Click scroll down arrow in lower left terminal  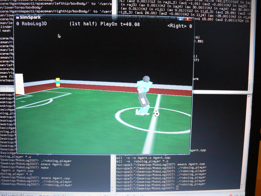pos(112,190)
